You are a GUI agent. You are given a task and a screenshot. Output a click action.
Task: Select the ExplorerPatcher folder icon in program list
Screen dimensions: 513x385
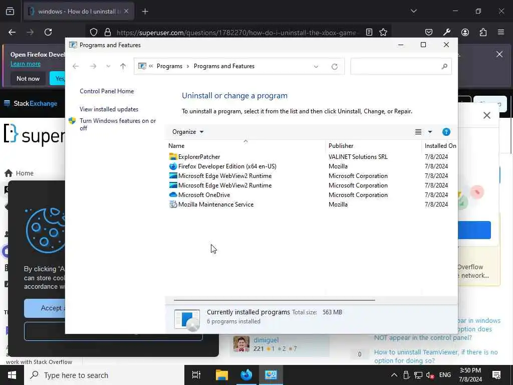(173, 156)
